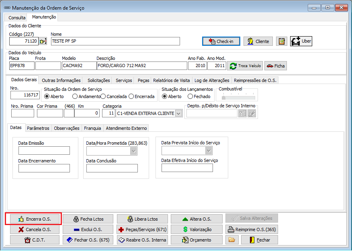Click Exclui O.S. minus button

(88, 229)
